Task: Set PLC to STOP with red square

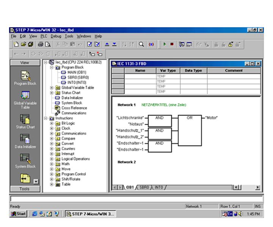Action: [172, 44]
